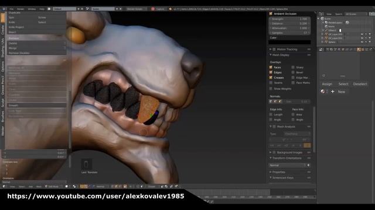Click the viewport shading sphere icon
Viewport: 375px width, 210px height.
(67, 187)
